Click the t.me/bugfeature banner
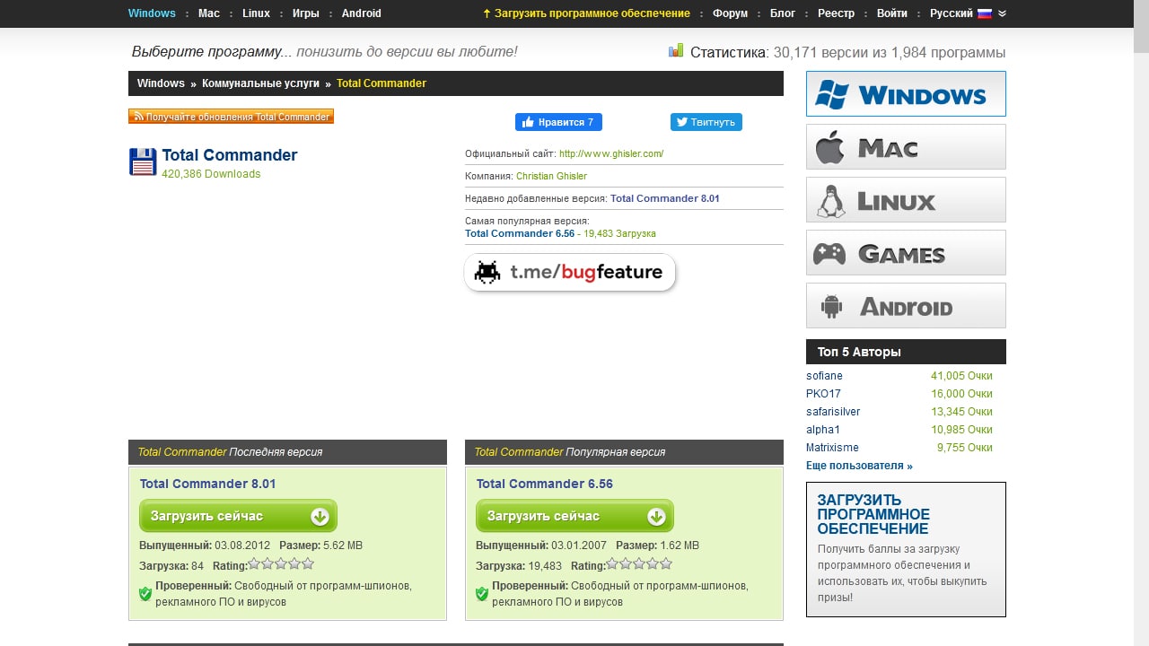The width and height of the screenshot is (1149, 646). [x=570, y=272]
